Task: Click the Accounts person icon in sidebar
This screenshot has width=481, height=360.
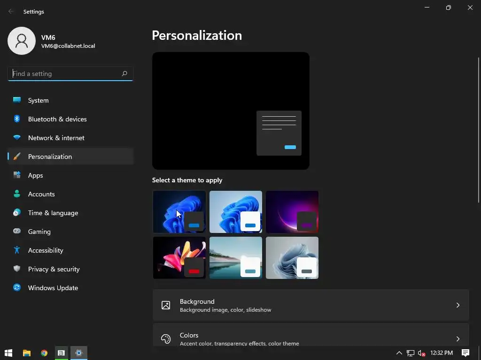Action: [17, 194]
